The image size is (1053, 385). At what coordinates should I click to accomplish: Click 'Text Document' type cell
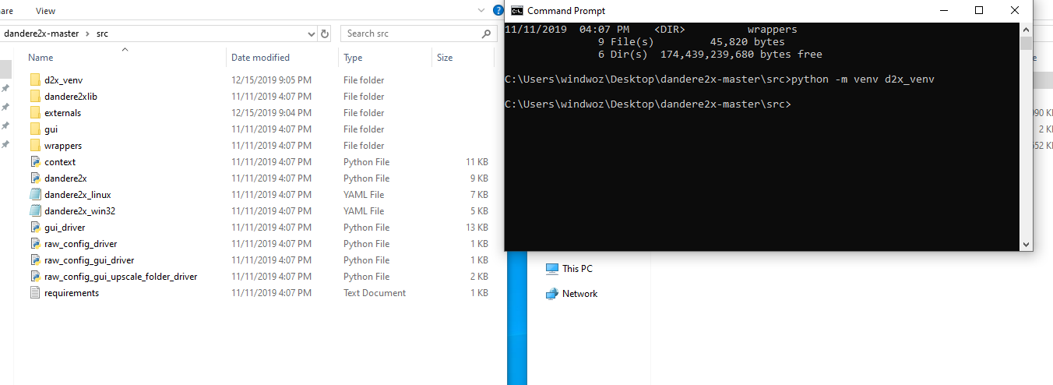(375, 293)
